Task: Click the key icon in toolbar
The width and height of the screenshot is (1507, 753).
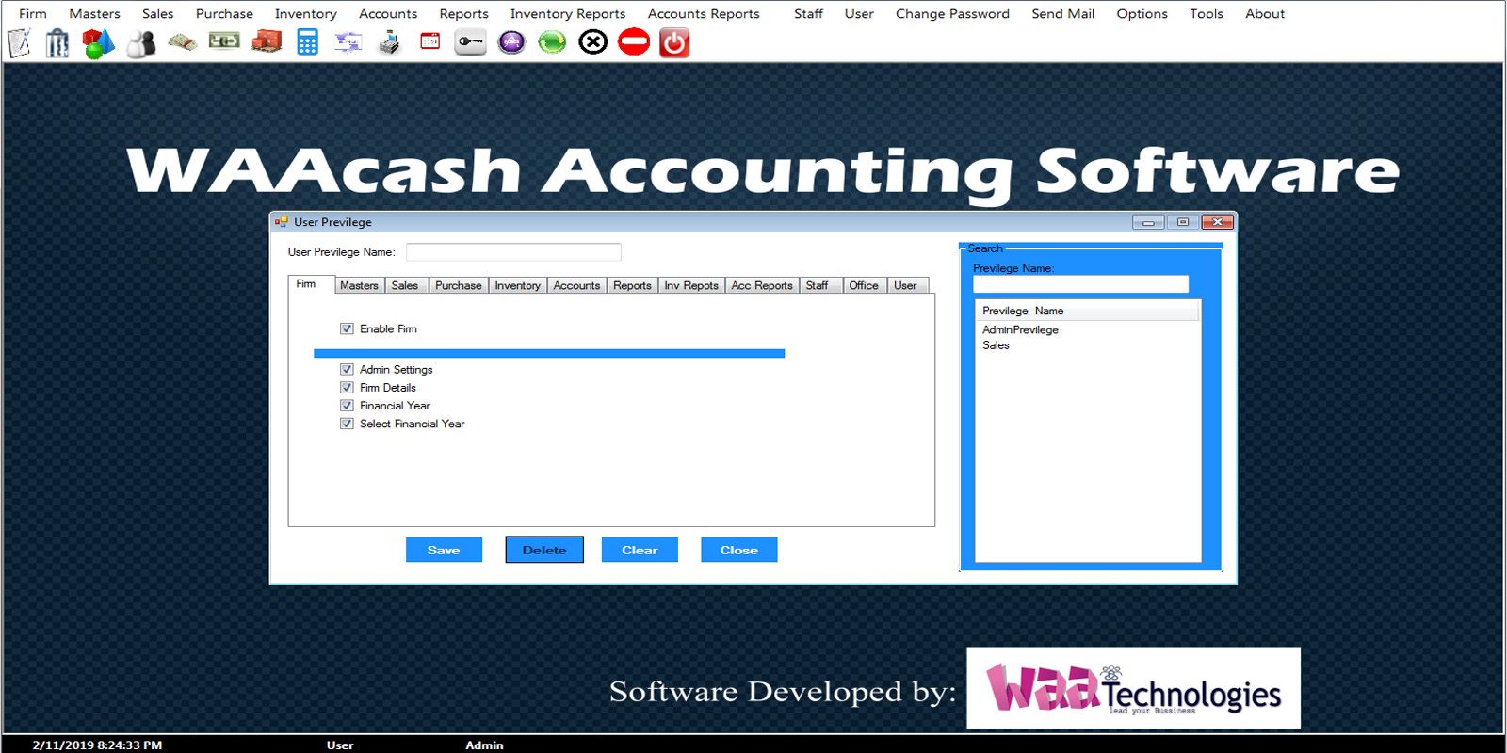Action: tap(470, 42)
